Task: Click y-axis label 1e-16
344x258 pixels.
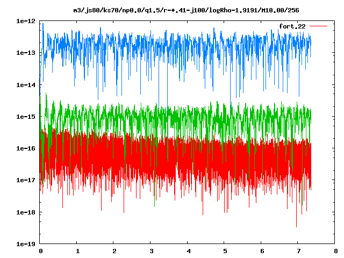Action: (26, 148)
